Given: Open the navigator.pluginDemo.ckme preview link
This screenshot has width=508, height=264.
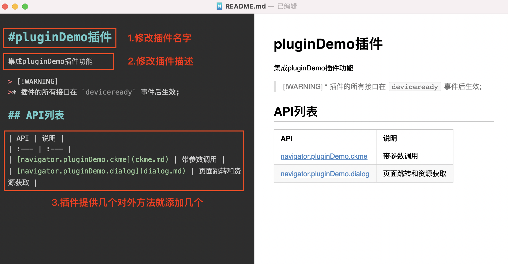Looking at the screenshot, I should (x=324, y=156).
